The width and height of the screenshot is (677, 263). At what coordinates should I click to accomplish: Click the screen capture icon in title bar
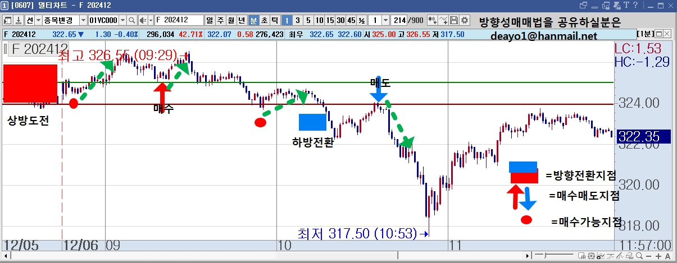coord(605,6)
